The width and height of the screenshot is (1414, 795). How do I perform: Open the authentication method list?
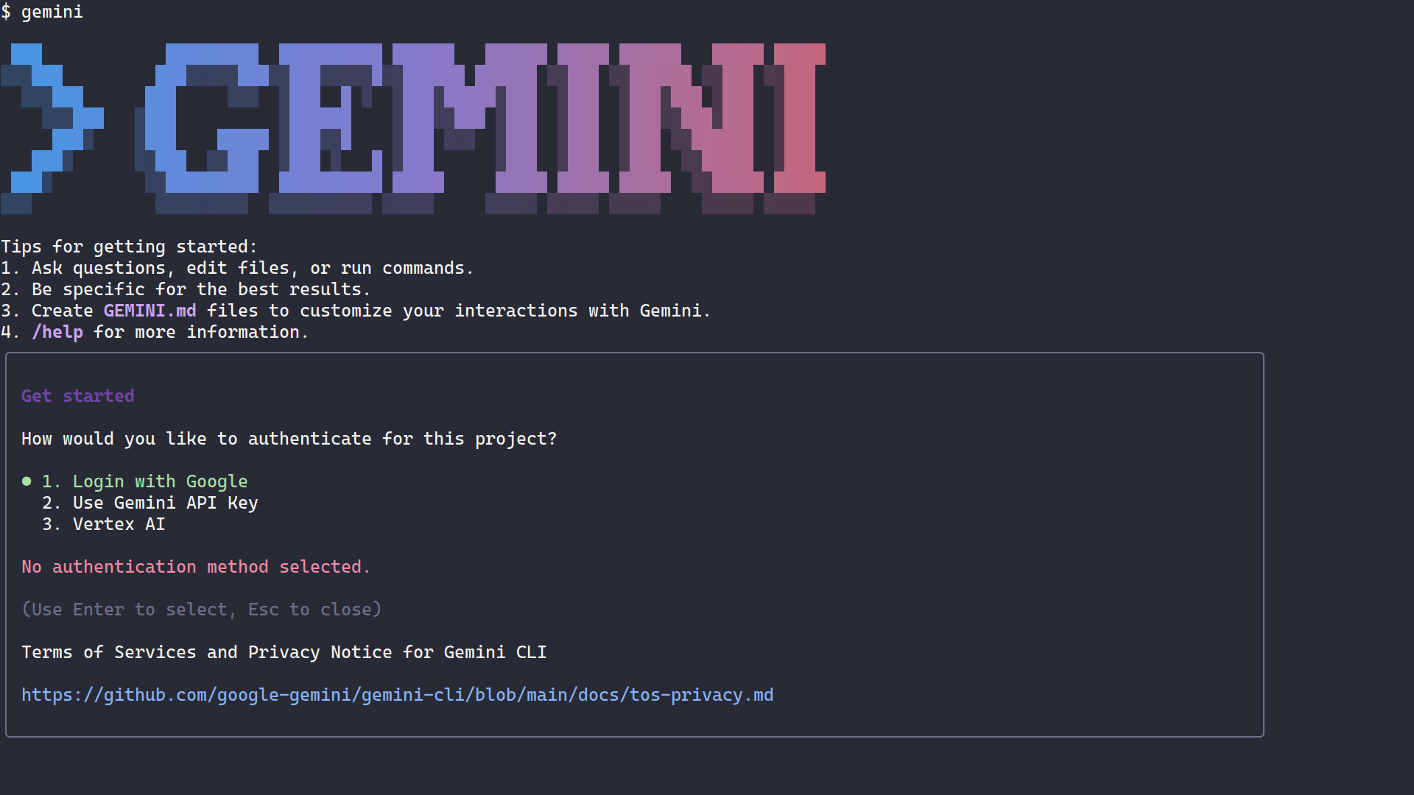[289, 438]
